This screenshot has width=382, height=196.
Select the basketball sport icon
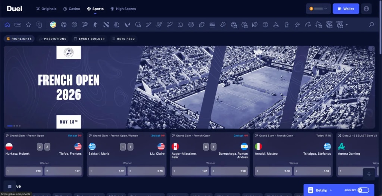74,25
